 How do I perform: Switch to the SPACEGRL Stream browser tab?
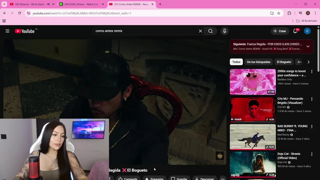pyautogui.click(x=81, y=4)
